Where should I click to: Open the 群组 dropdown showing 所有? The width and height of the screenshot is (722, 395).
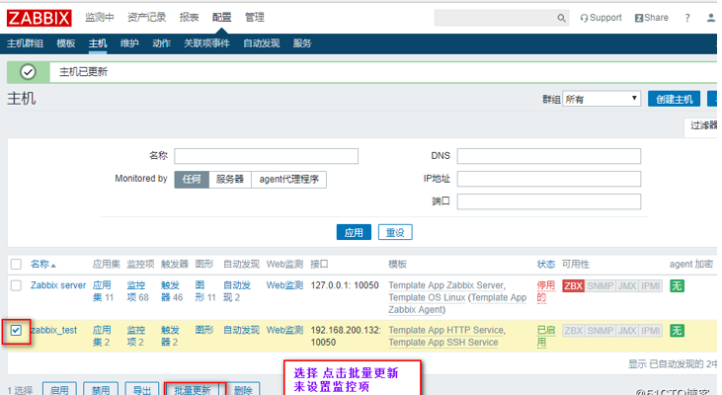[602, 99]
